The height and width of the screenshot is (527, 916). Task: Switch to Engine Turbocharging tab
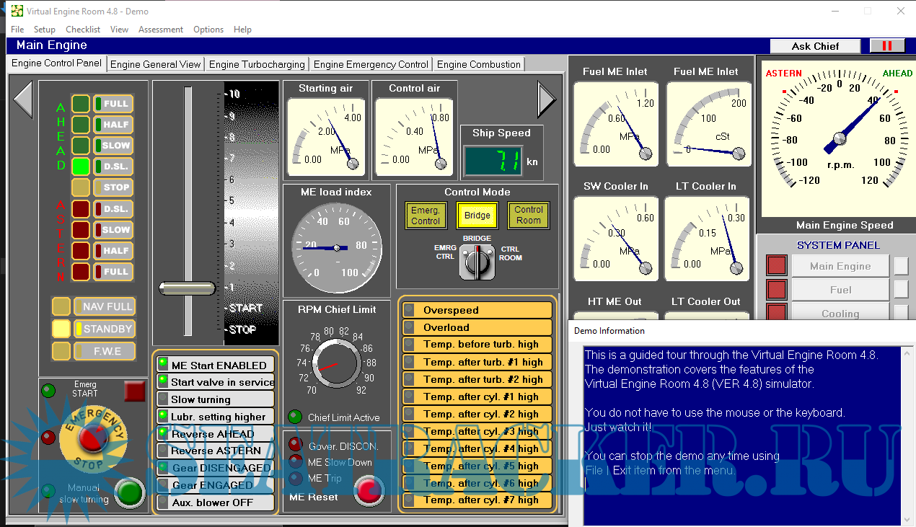[x=257, y=64]
